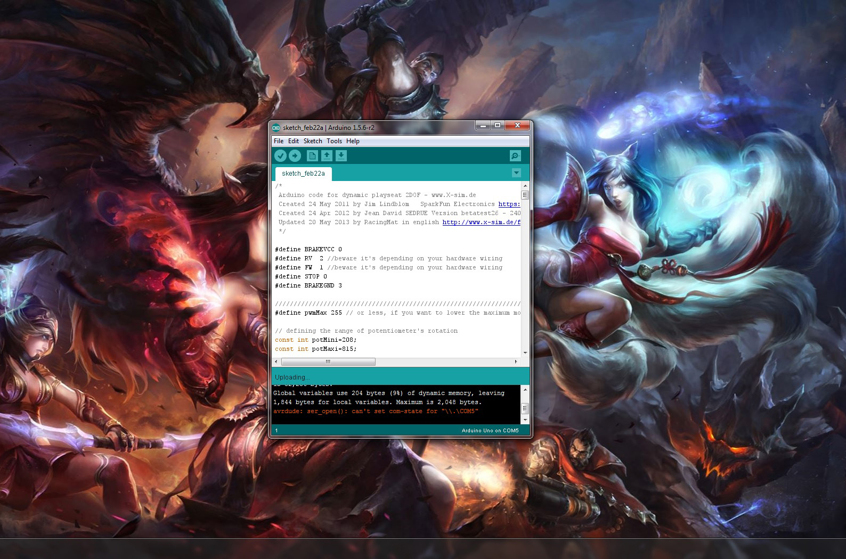This screenshot has height=559, width=846.
Task: Click the avrdude ser_open error message
Action: [376, 411]
